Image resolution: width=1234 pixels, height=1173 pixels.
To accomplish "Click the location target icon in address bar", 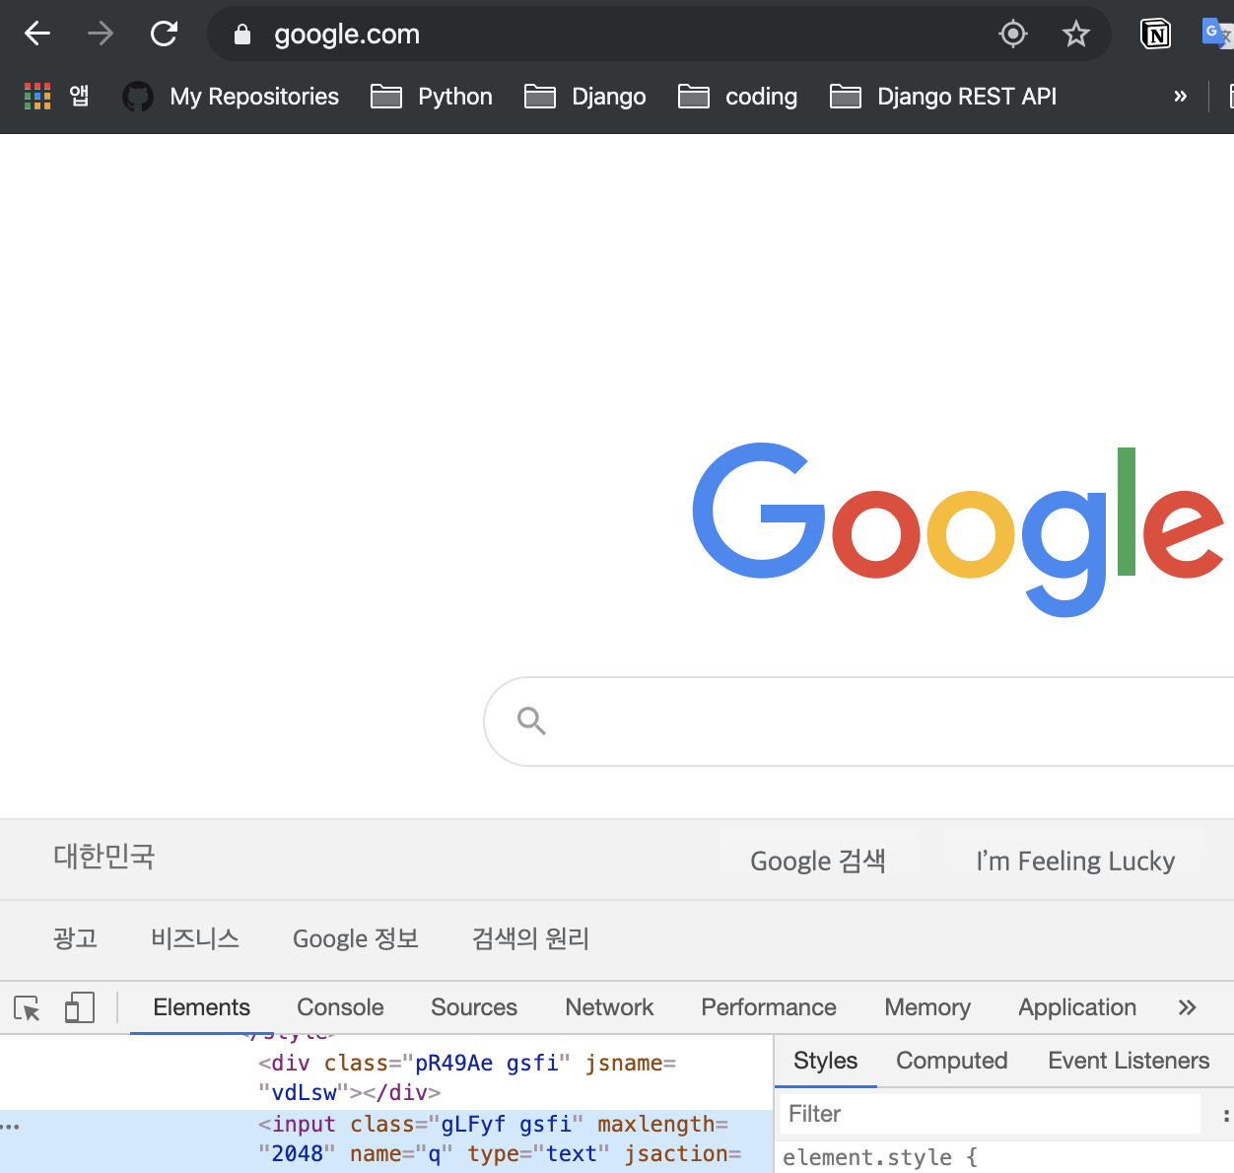I will tap(1013, 34).
